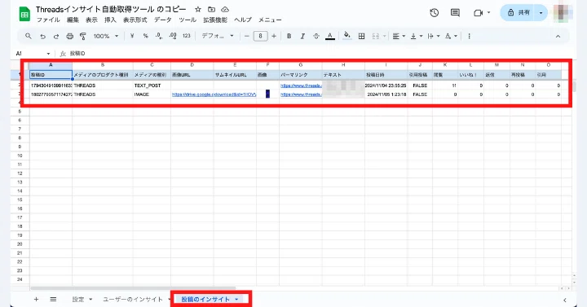Collapse the menu bar with chevron
This screenshot has width=587, height=307.
558,37
